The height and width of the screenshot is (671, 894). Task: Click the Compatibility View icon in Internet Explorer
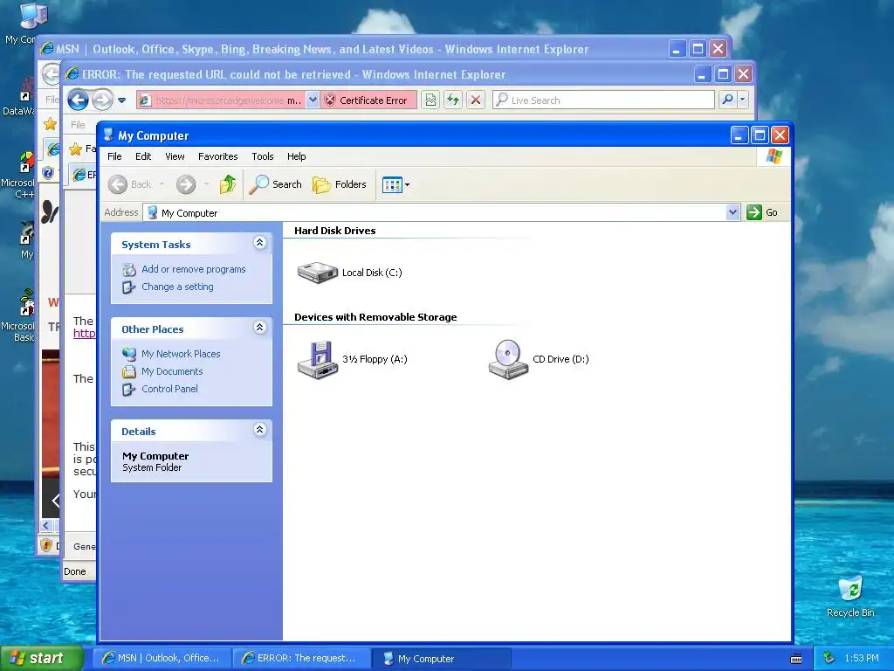click(430, 100)
